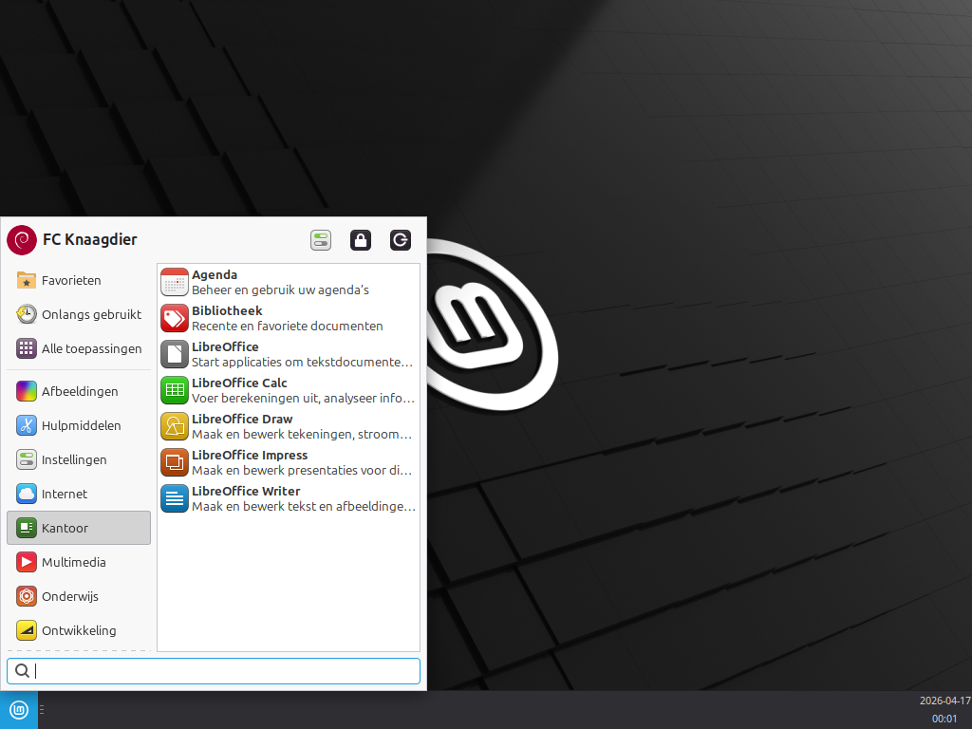
Task: Click the 'Start applicaties om tekstdocumente…' description
Action: [x=302, y=362]
